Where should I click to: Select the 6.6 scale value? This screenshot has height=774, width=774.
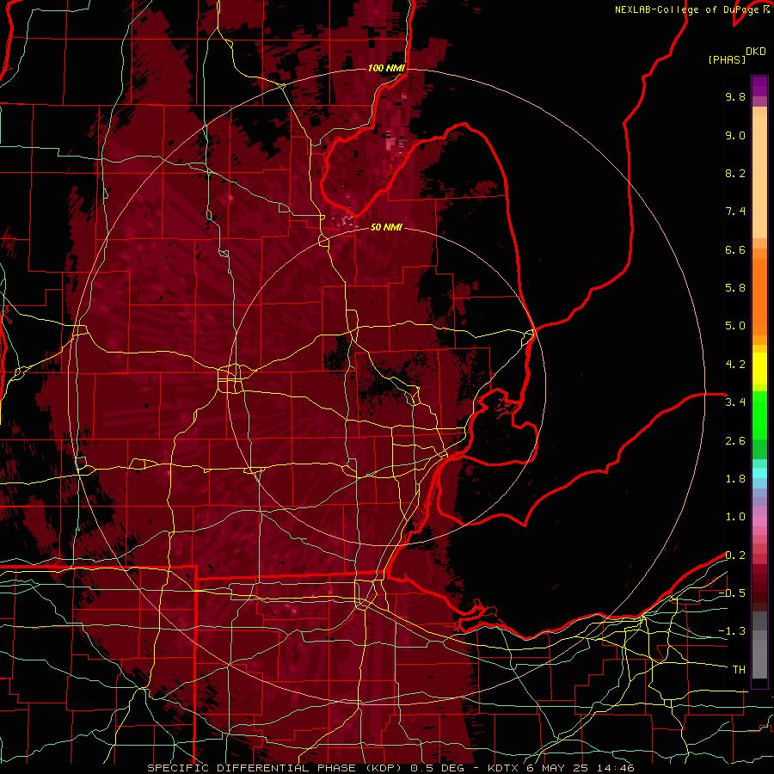[735, 249]
